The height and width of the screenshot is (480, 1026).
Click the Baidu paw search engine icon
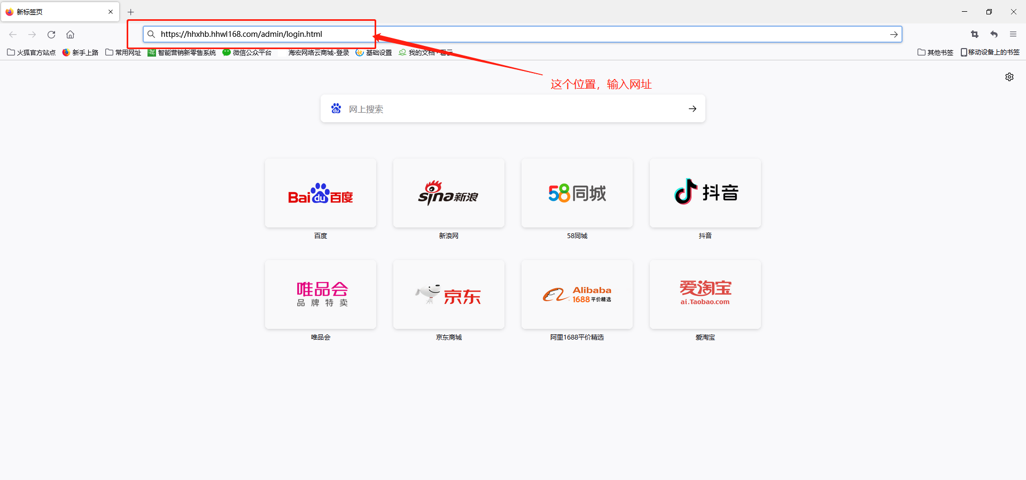coord(336,108)
